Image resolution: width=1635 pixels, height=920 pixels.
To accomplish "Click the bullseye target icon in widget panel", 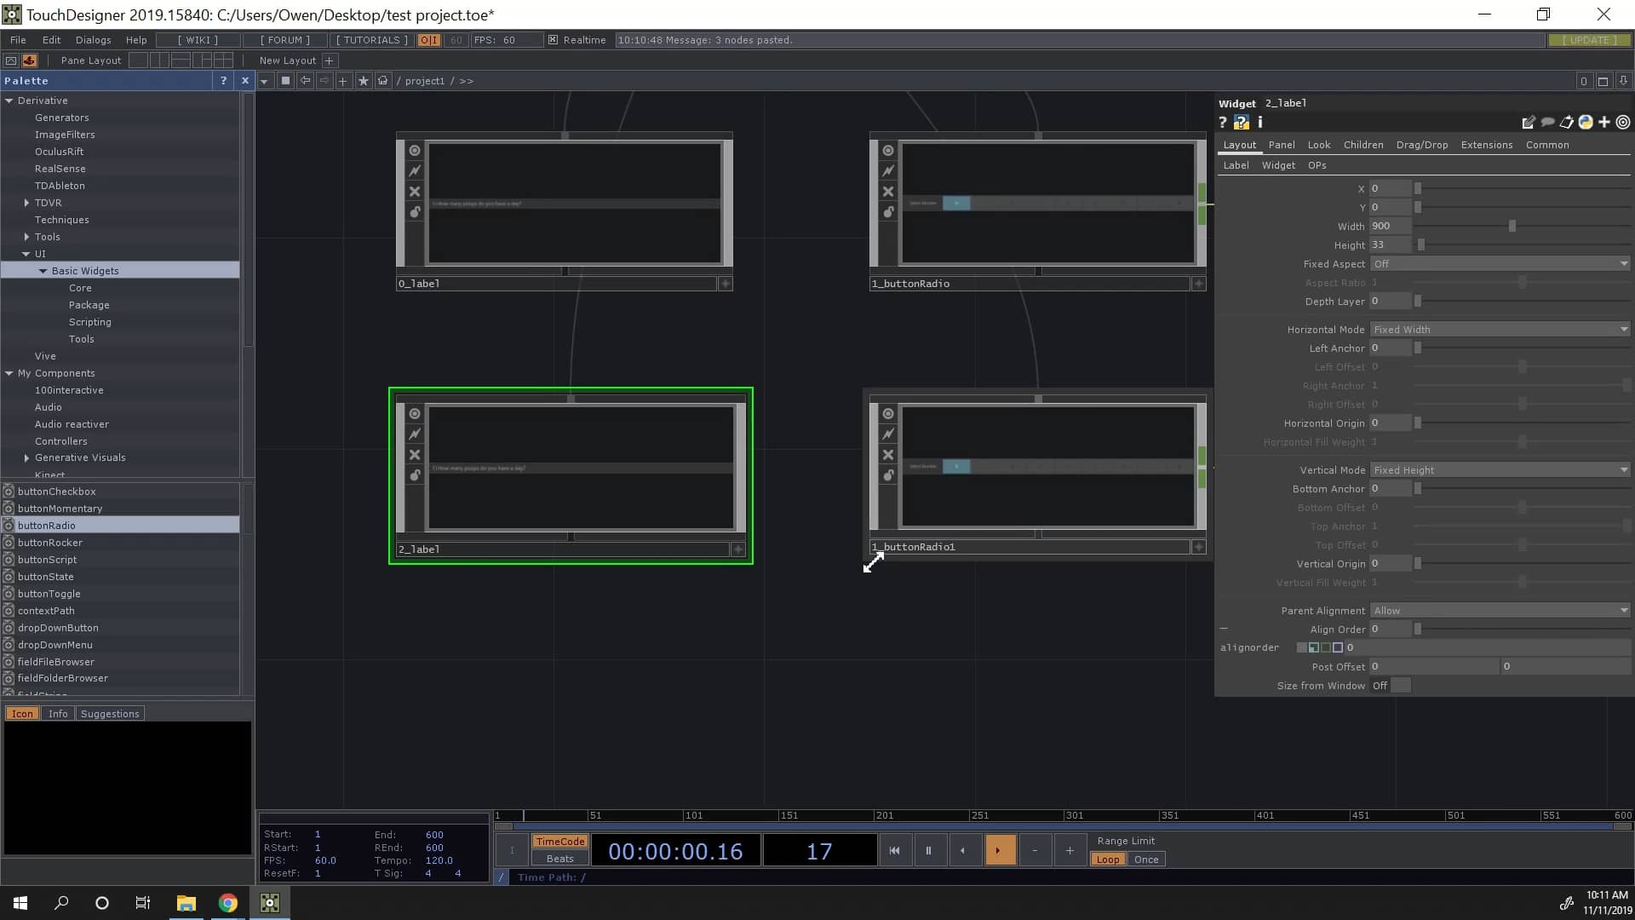I will point(1622,122).
